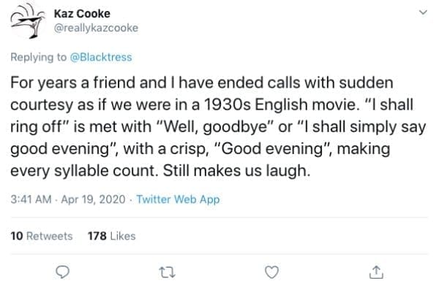Reply to the tweet via speech bubble icon

click(62, 272)
